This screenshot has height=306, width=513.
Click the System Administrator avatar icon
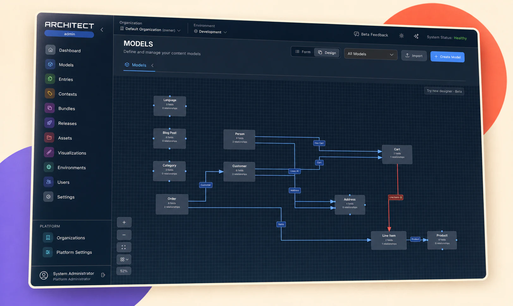click(44, 276)
